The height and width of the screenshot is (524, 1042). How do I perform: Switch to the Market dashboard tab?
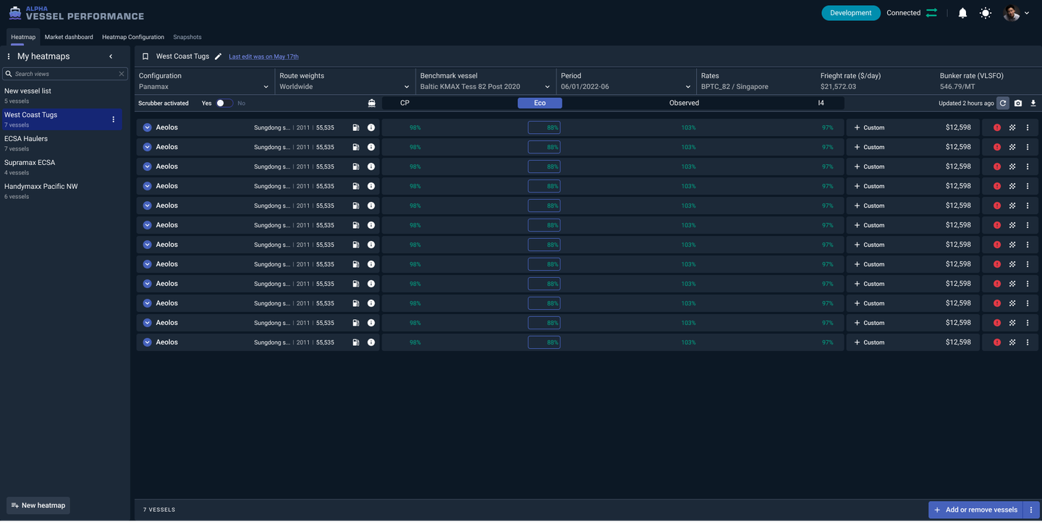click(x=69, y=37)
